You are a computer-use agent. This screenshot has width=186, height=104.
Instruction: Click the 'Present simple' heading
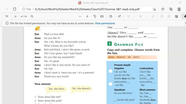(122, 65)
